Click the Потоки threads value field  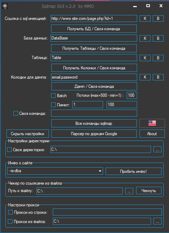coord(132,95)
